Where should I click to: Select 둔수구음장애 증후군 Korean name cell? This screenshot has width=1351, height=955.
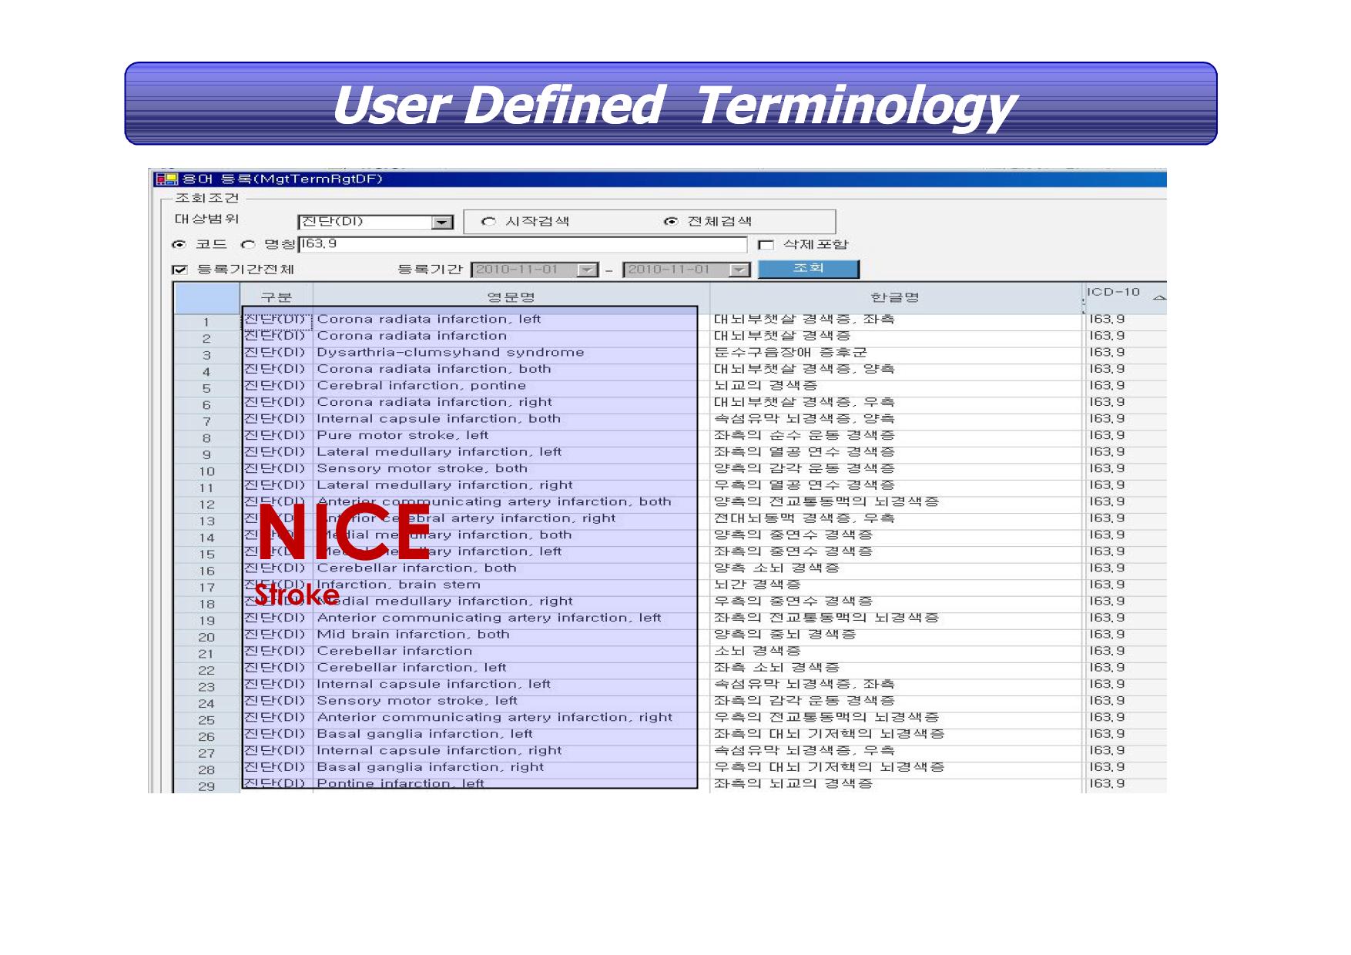tap(896, 353)
